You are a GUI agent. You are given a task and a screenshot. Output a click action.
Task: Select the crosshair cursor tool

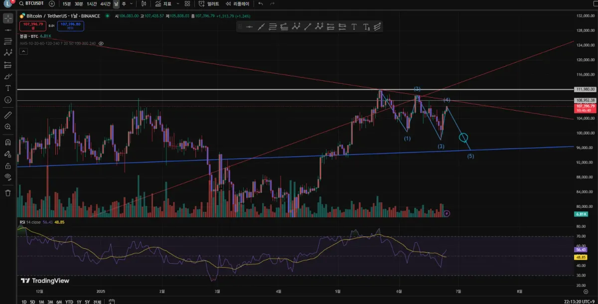pyautogui.click(x=8, y=18)
